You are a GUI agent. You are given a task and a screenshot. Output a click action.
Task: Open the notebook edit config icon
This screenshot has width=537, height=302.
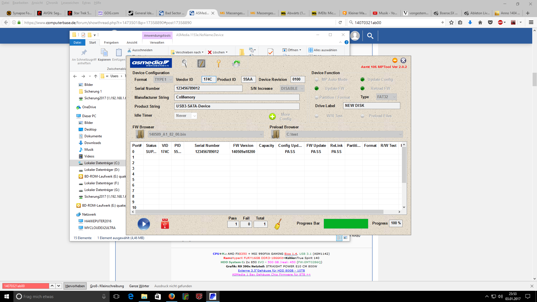point(201,63)
